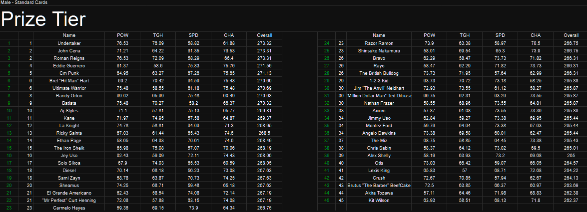
Task: Select the '1-2-3 Kid' name cell
Action: [x=379, y=81]
